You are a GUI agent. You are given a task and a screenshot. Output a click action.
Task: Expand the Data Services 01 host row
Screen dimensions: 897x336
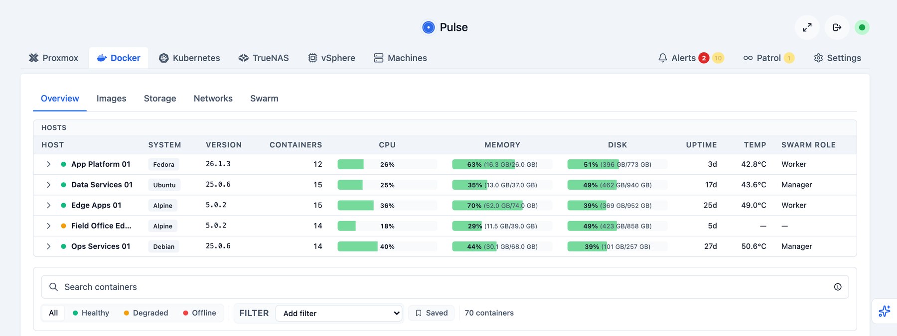(48, 185)
